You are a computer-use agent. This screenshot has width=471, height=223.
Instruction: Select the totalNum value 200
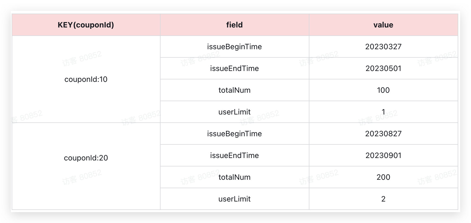(x=383, y=177)
